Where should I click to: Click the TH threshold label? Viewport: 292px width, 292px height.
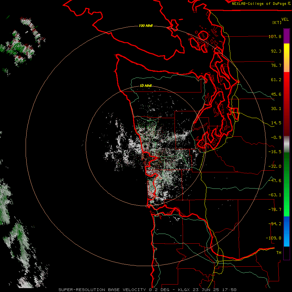click(279, 253)
